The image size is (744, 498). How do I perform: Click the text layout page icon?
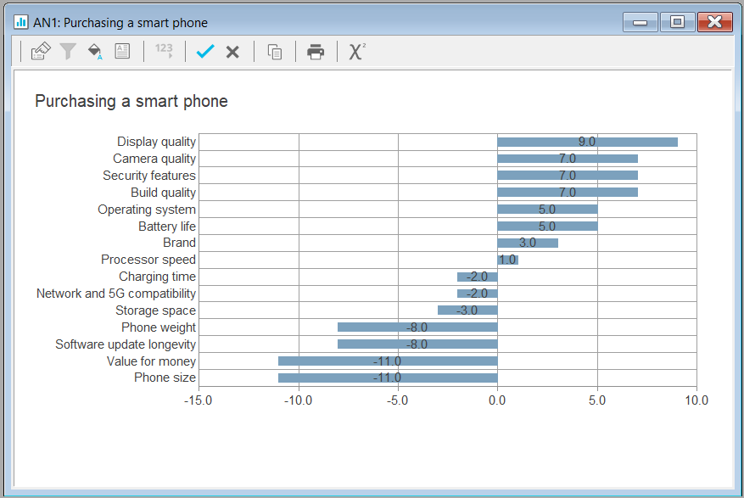122,51
